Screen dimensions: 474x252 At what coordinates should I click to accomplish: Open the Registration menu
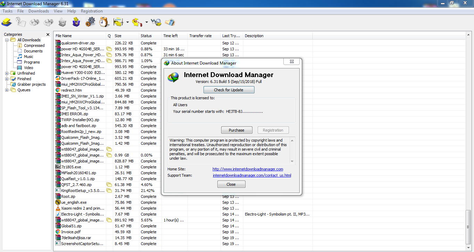(92, 11)
